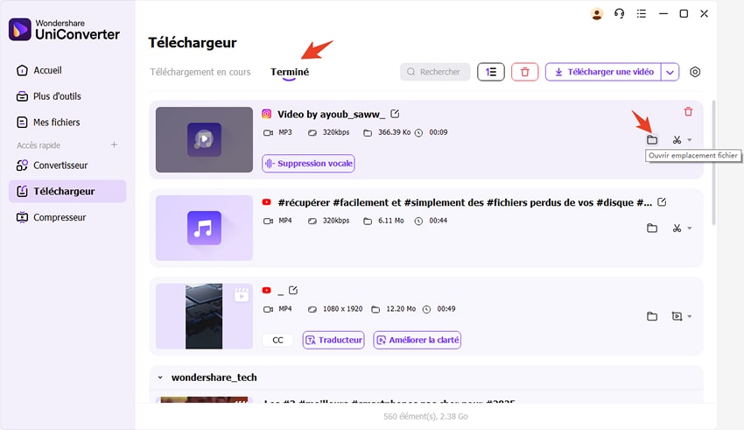
Task: Open Convertisseur in the sidebar
Action: (53, 166)
